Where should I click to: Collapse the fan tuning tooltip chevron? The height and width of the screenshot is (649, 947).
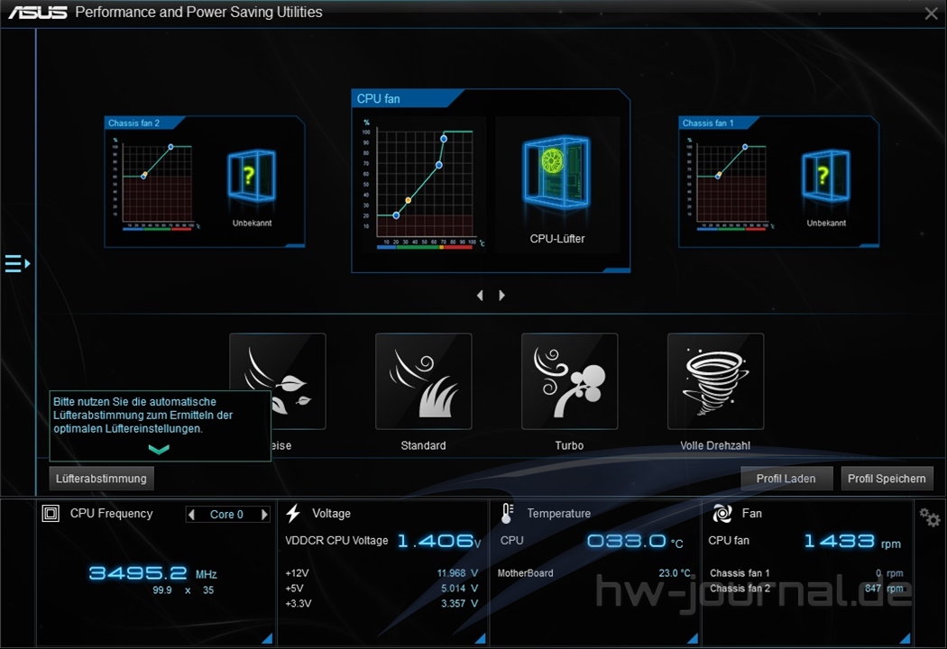pos(159,449)
